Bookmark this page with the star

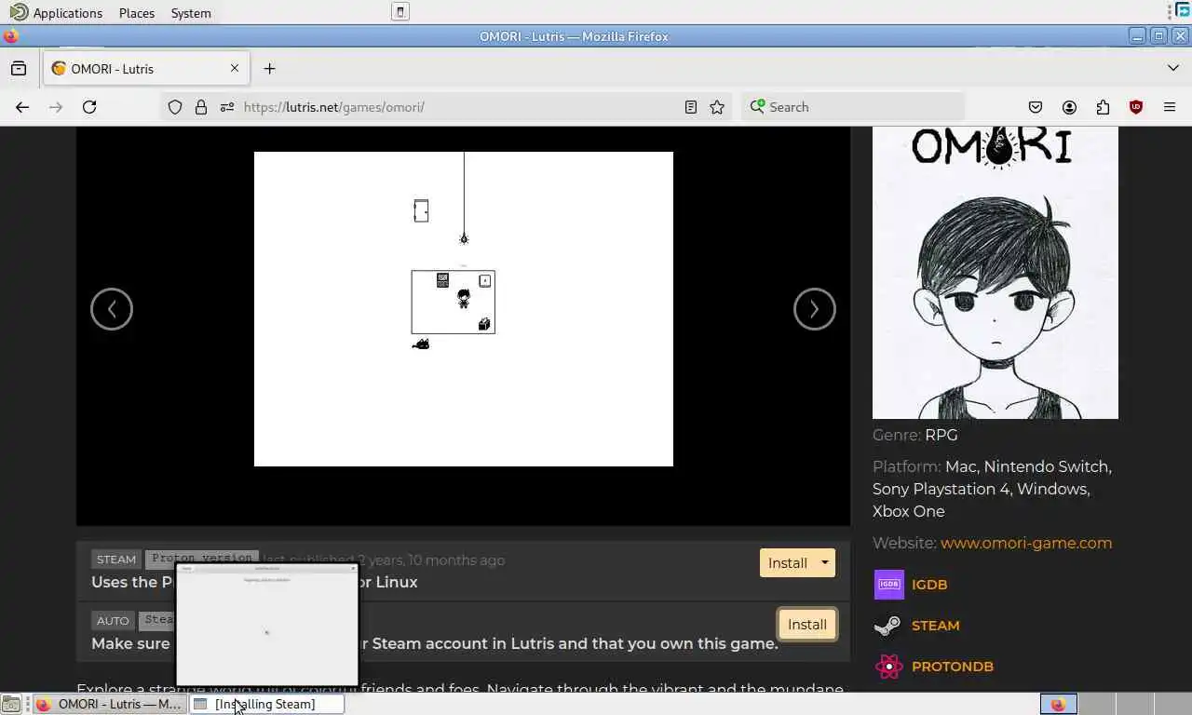(717, 107)
